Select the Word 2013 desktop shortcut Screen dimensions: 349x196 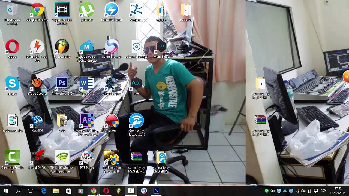[87, 84]
